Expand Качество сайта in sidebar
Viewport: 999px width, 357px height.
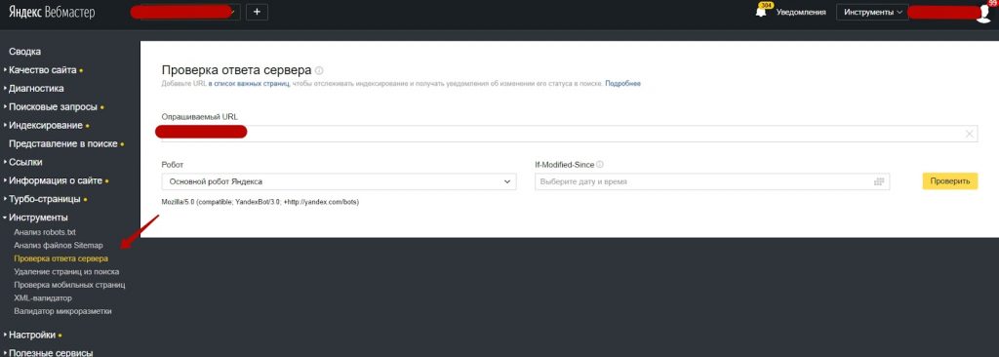click(43, 70)
